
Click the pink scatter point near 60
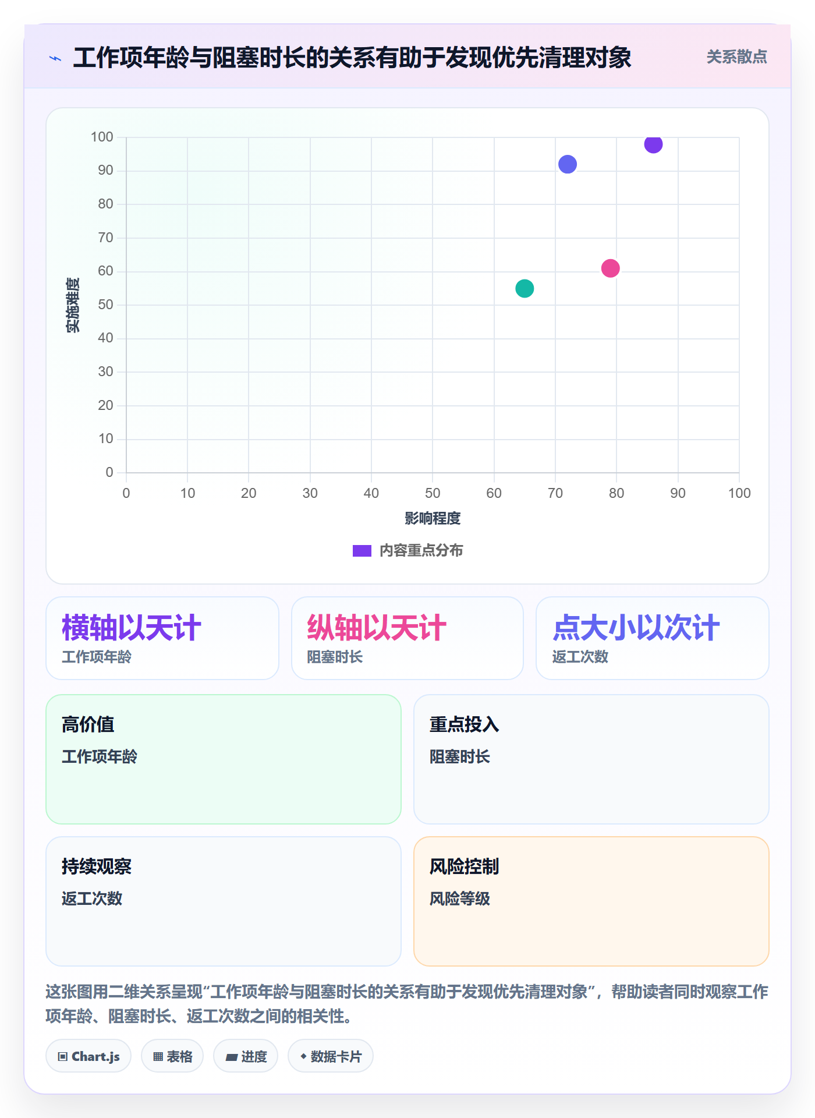pos(610,268)
